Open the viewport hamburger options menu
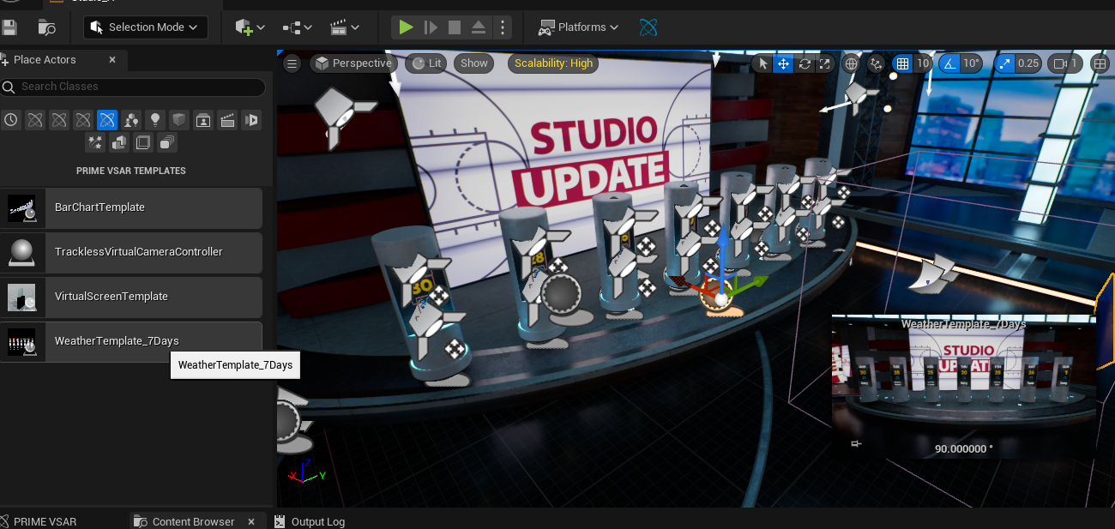 [x=292, y=63]
